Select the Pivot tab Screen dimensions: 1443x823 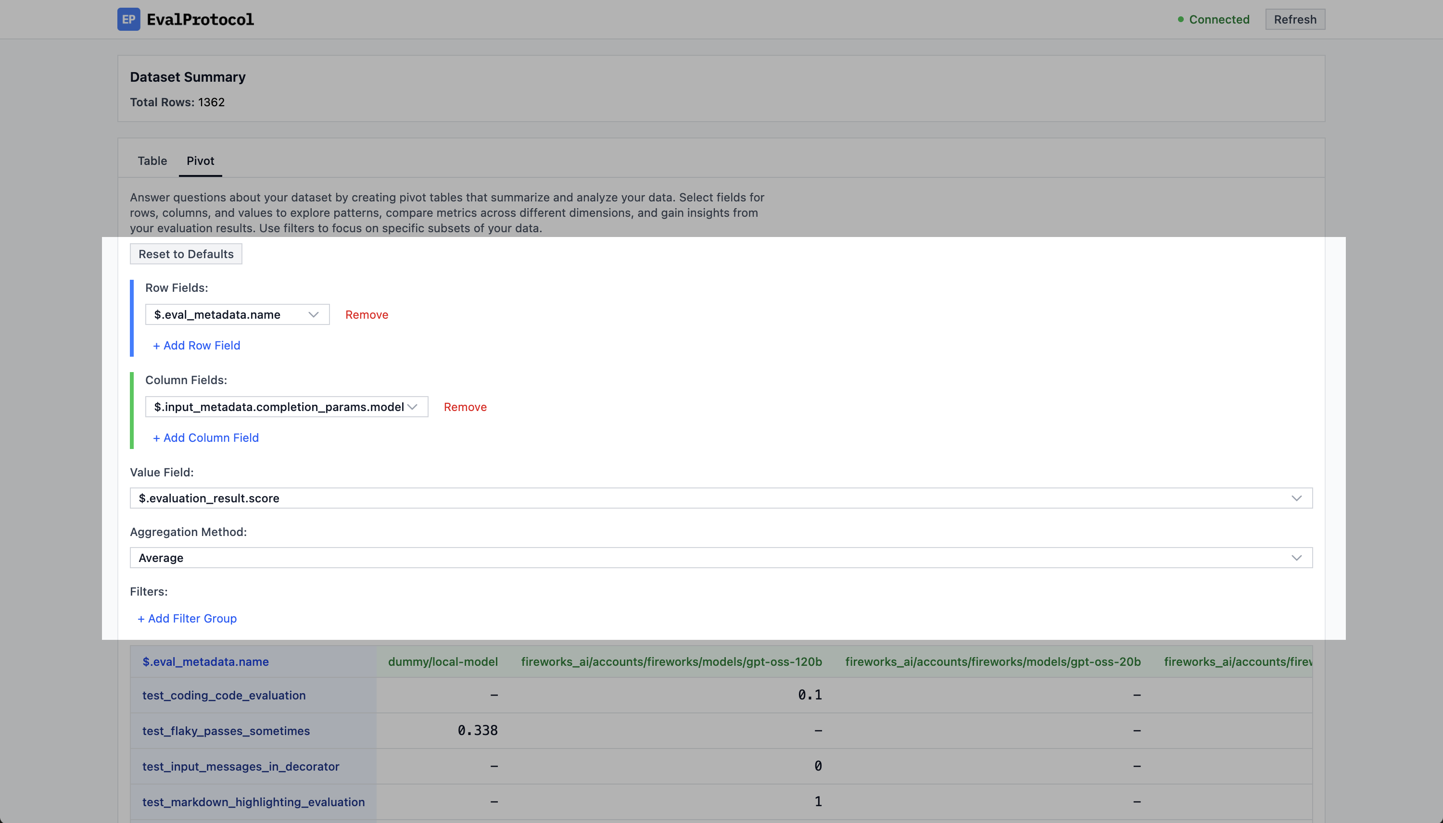click(x=200, y=161)
